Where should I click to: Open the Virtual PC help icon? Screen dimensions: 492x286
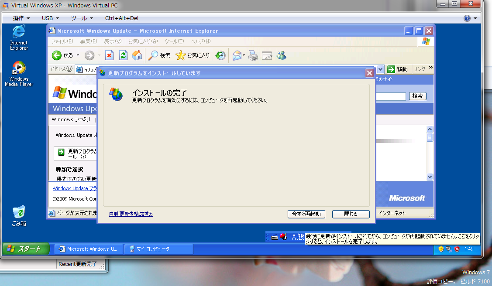[x=467, y=18]
